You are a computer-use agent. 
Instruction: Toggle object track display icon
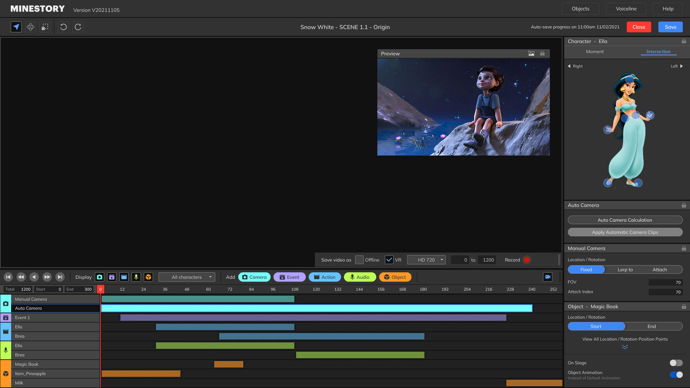[x=148, y=277]
